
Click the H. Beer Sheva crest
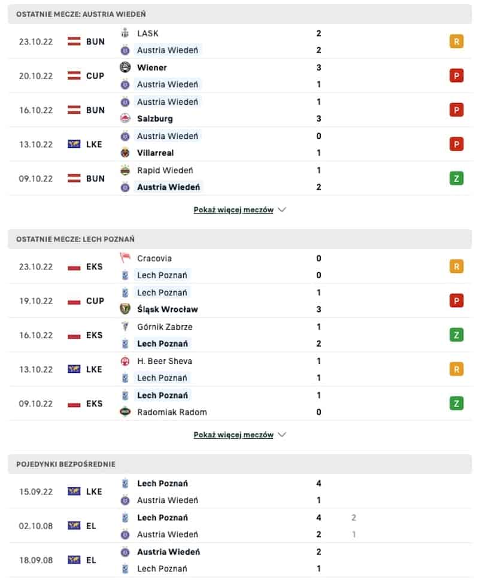pyautogui.click(x=125, y=361)
